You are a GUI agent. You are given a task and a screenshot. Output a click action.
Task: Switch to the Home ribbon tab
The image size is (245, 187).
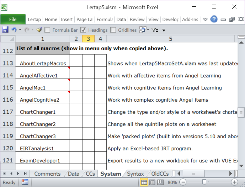click(51, 19)
